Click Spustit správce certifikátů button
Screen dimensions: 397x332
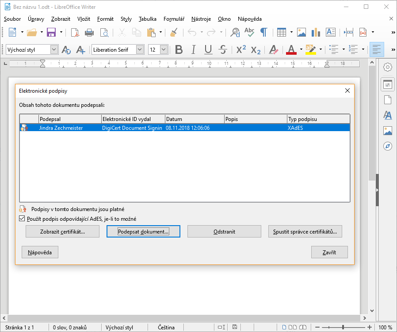pos(305,232)
